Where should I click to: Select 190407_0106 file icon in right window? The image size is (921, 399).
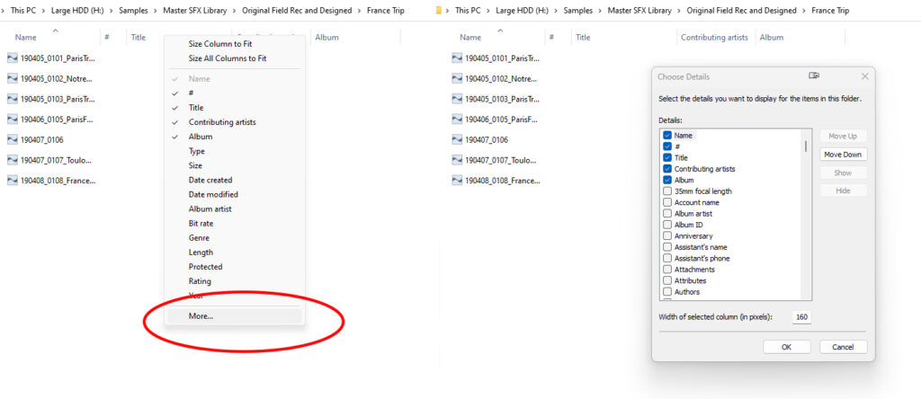click(458, 139)
